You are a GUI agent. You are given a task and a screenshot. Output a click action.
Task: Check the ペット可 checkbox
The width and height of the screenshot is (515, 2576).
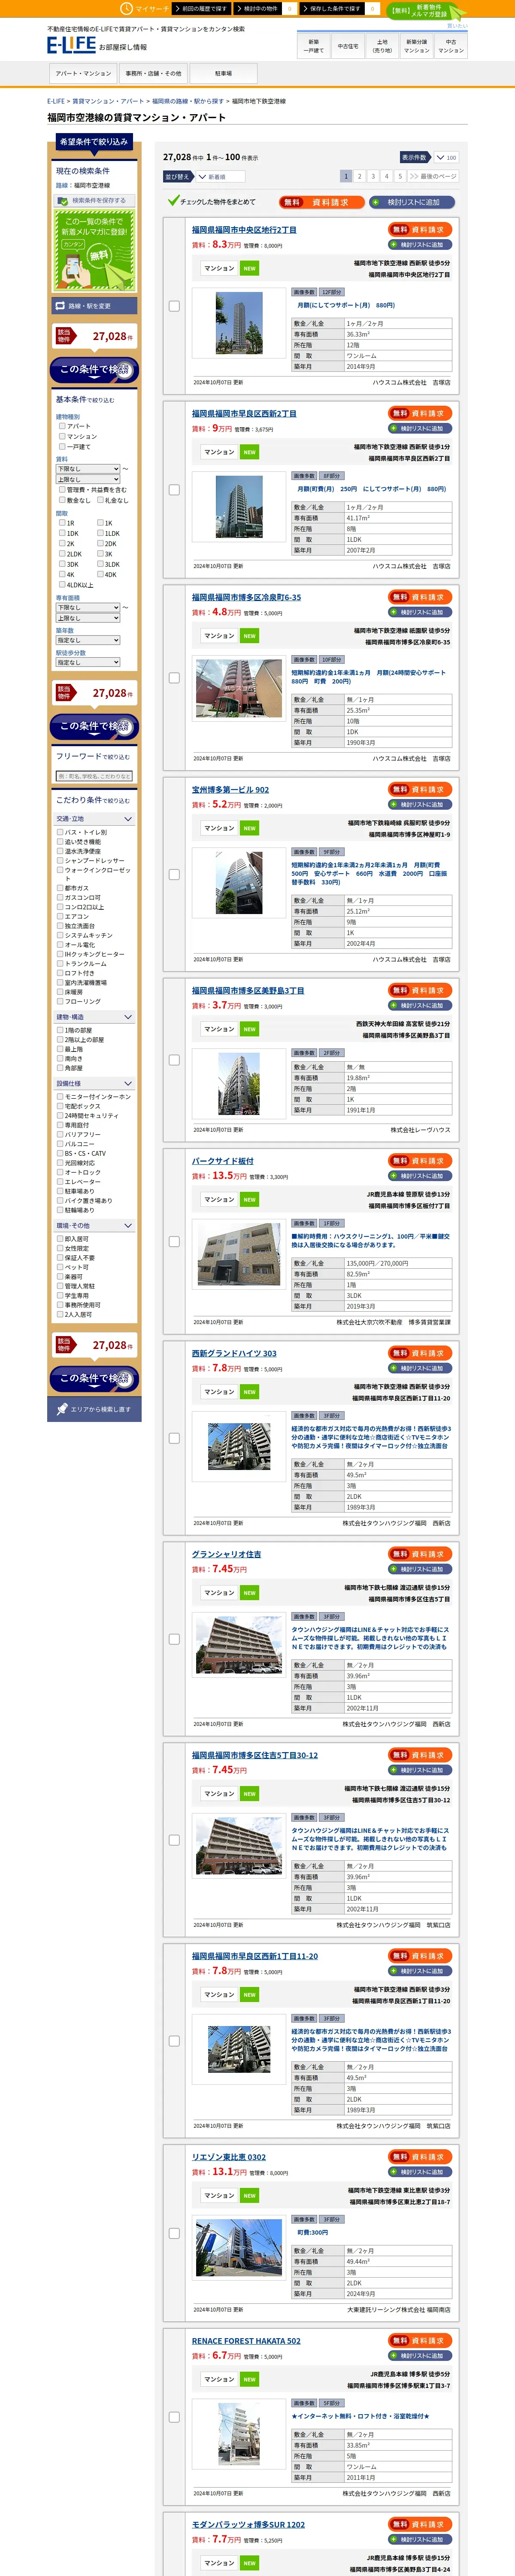60,1267
